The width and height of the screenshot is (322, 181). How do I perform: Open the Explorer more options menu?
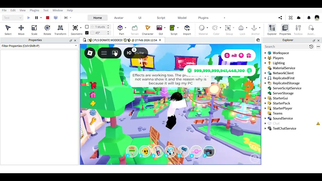click(318, 47)
